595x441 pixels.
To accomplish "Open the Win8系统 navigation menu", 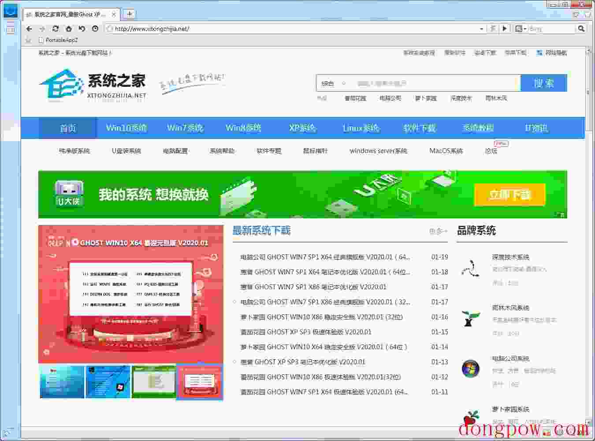I will click(x=244, y=128).
